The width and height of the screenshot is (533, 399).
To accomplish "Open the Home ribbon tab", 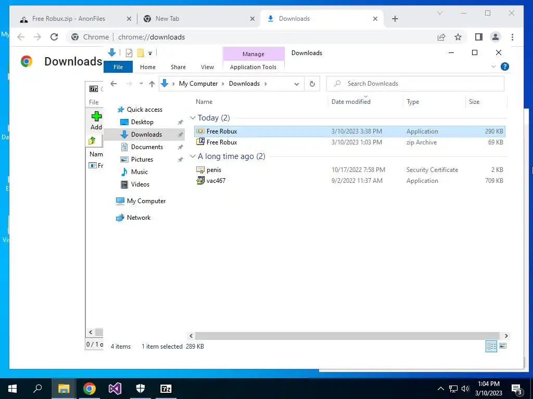I will pyautogui.click(x=147, y=67).
